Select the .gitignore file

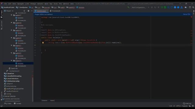click(x=8, y=84)
